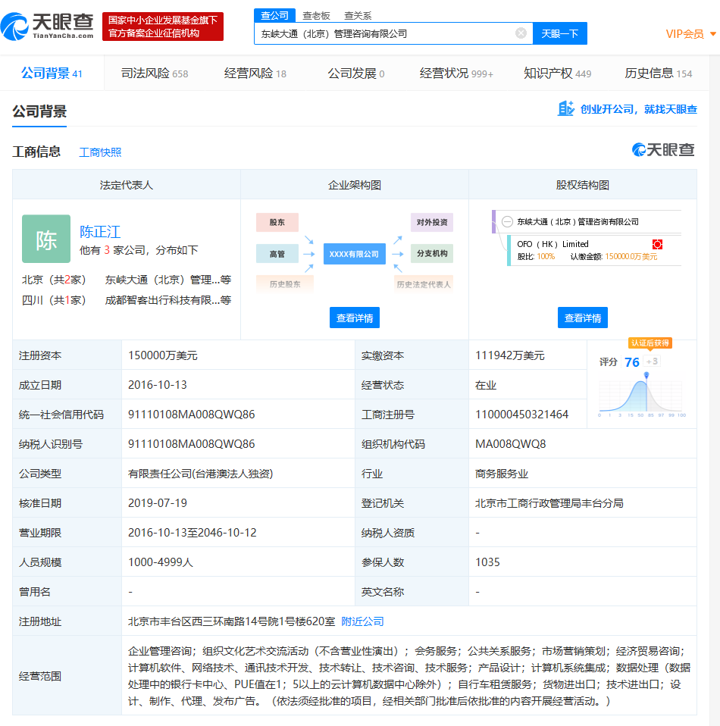Screen dimensions: 720x726
Task: Click the organization code MA008QWQ8
Action: click(511, 444)
